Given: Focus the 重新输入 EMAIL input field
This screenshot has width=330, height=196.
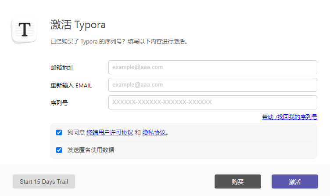Looking at the screenshot, I should point(212,85).
